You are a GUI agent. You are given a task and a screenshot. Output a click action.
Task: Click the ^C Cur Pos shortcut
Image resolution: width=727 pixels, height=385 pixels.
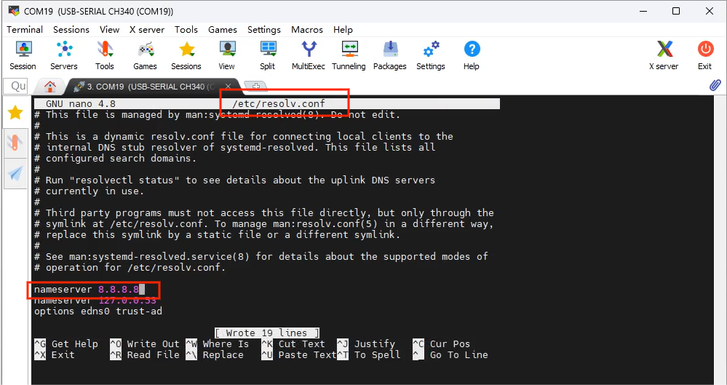(x=442, y=344)
